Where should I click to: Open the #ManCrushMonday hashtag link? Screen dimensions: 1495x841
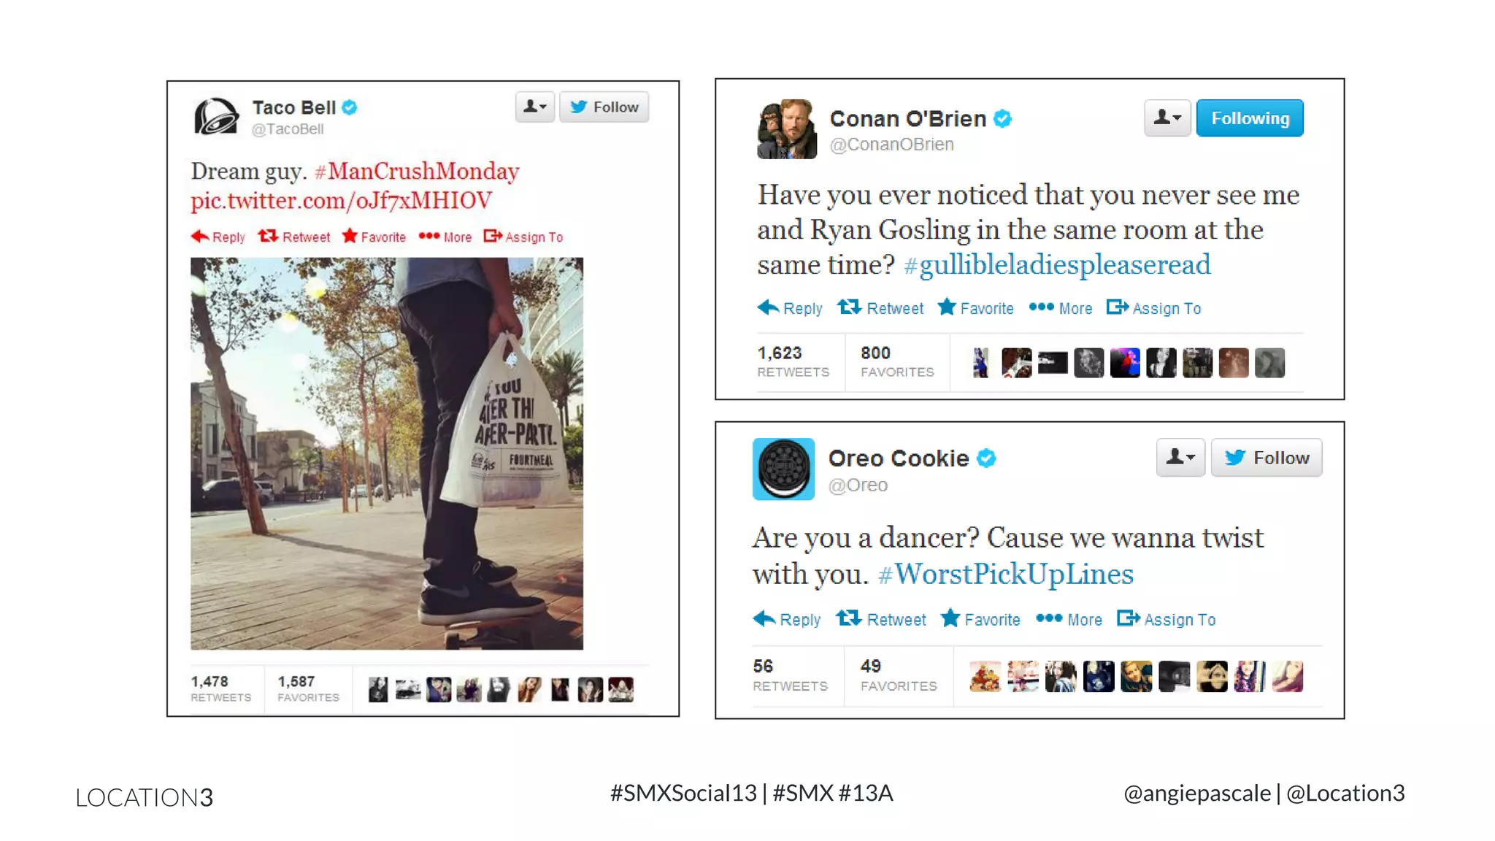pyautogui.click(x=417, y=172)
